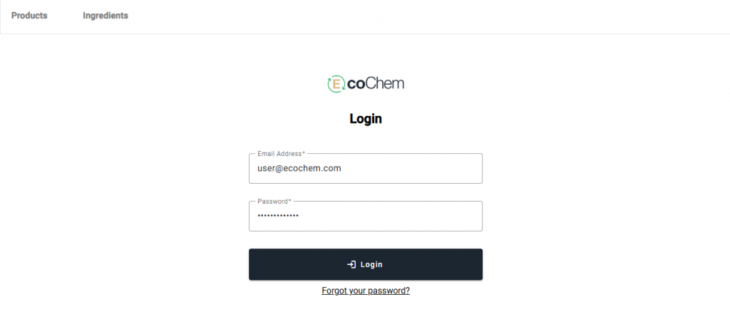
Task: Switch to the Ingredients tab
Action: pos(106,16)
